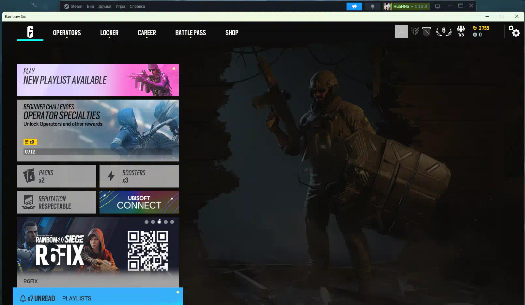Open the shield badge icon
This screenshot has width=525, height=305.
[x=426, y=31]
